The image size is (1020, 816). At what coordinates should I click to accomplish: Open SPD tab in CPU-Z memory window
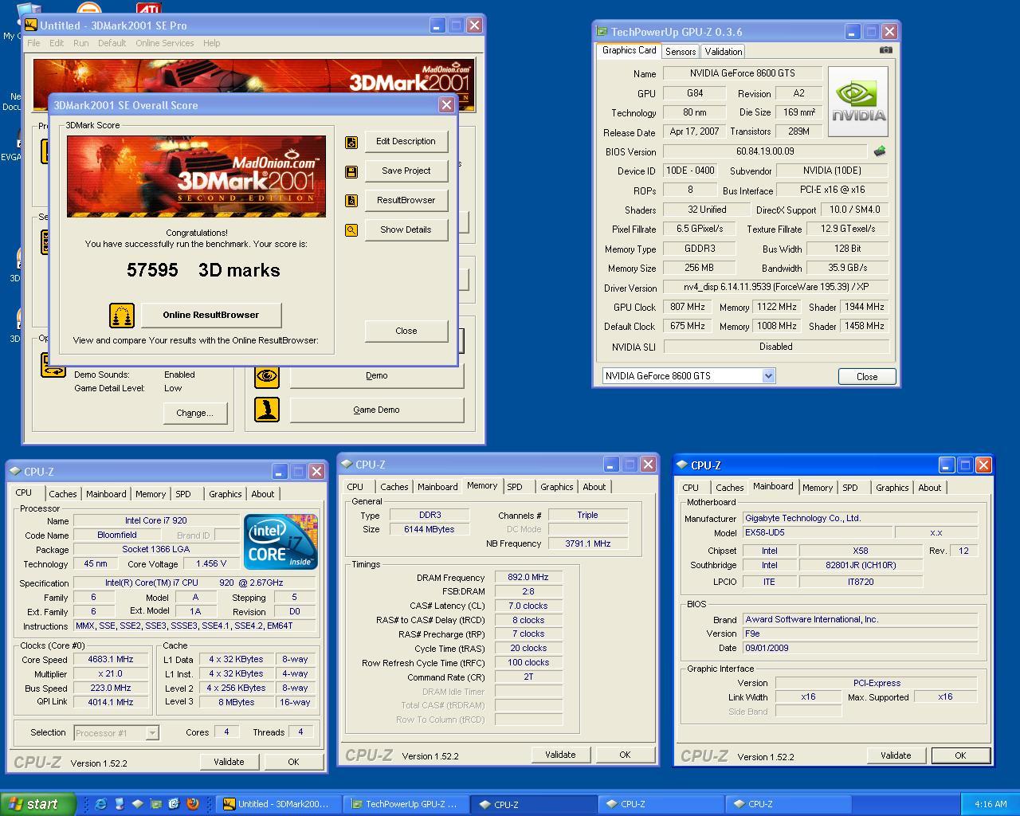coord(515,487)
